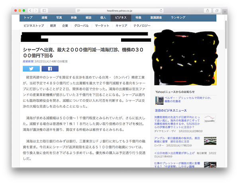Screen dimensions: 239x184
Task: Share the article on Twitter
Action: coord(31,69)
